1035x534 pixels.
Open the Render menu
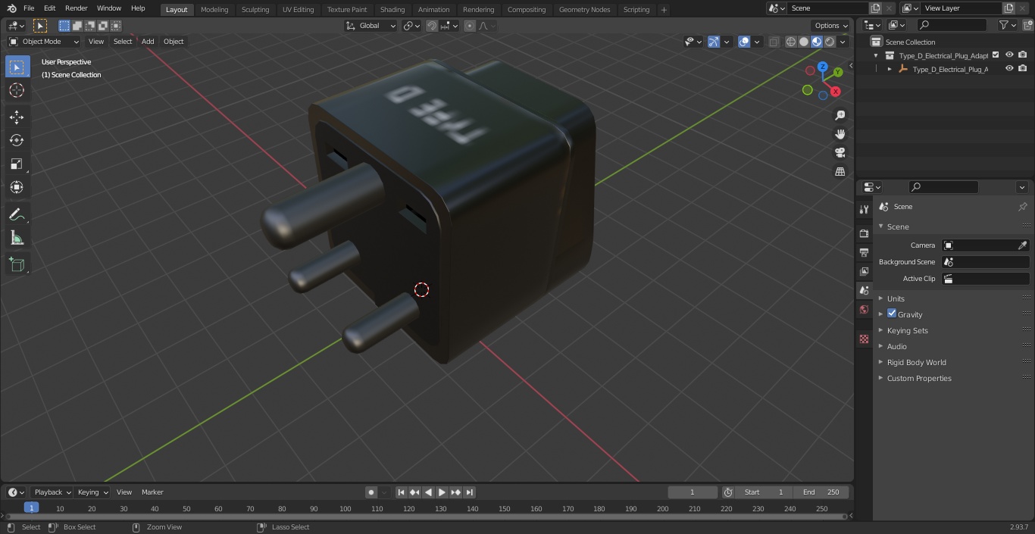pos(76,8)
